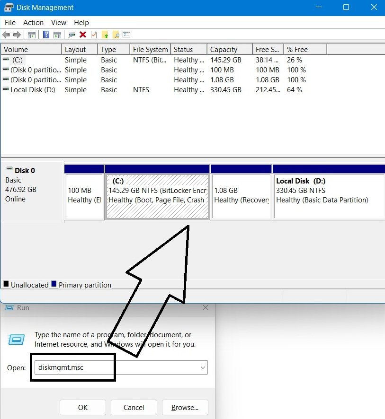Image resolution: width=385 pixels, height=419 pixels.
Task: Click the 330.45 GB capacity cell
Action: pyautogui.click(x=226, y=90)
